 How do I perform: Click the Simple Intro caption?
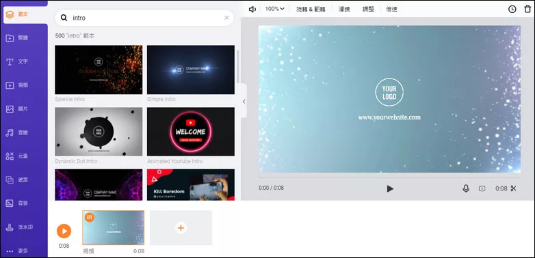pos(161,99)
